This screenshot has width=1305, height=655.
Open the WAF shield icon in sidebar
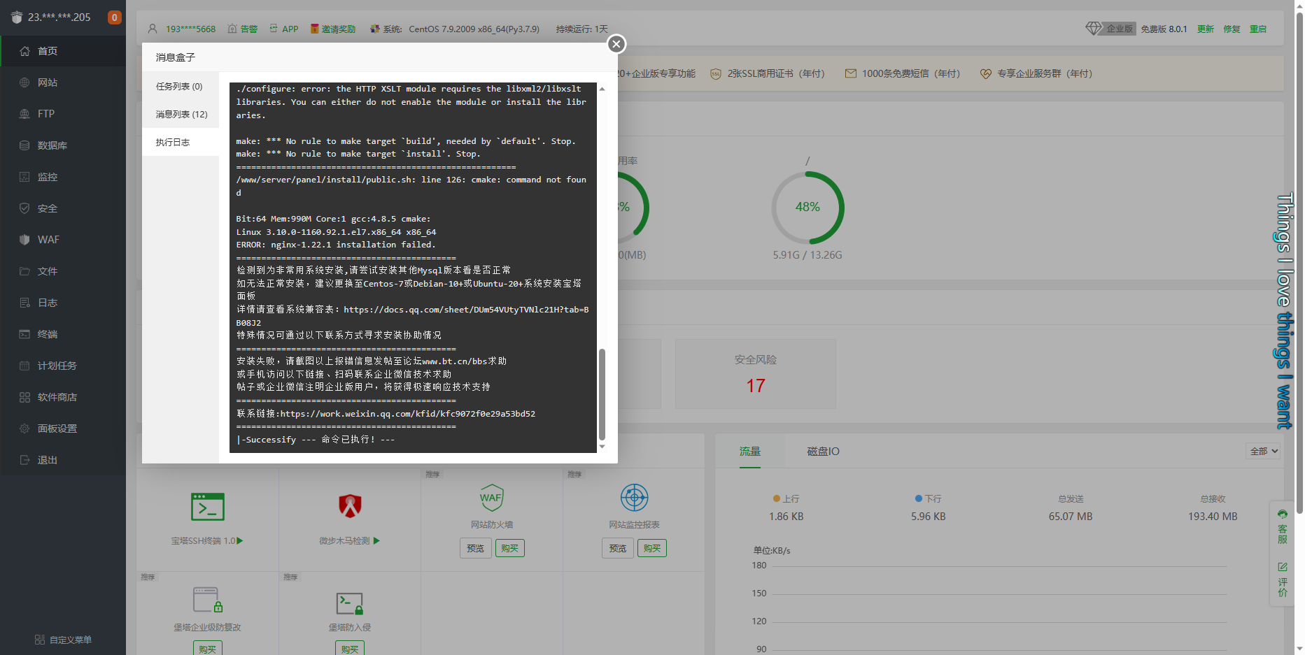24,240
